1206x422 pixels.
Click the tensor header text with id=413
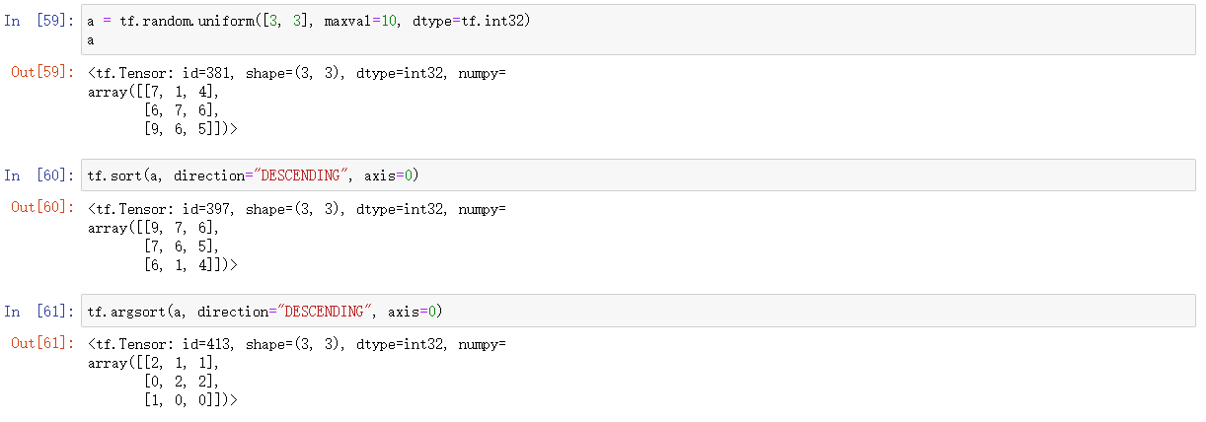tap(296, 345)
